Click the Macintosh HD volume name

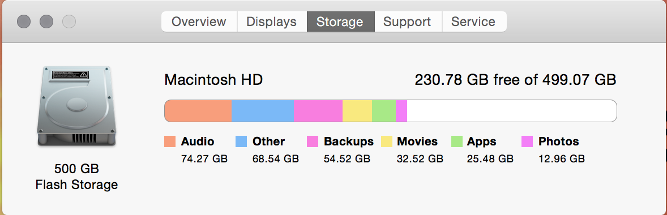coord(213,79)
